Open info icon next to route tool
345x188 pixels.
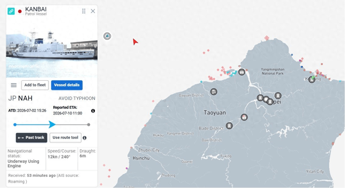[x=84, y=138]
